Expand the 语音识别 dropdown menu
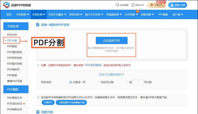 76,15
